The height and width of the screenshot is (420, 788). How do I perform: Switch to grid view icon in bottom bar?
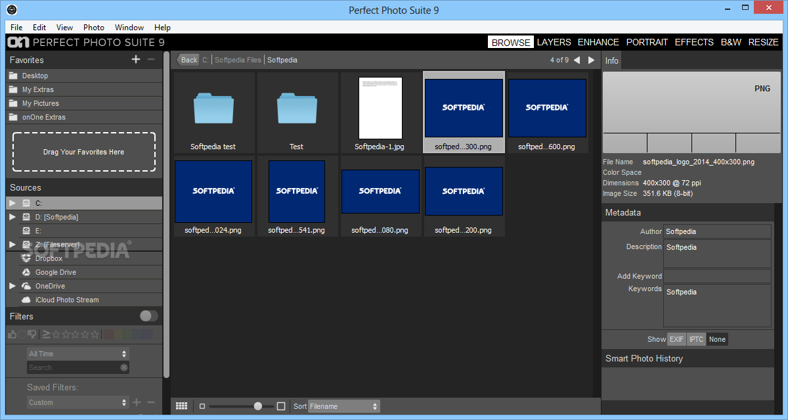[x=182, y=406]
